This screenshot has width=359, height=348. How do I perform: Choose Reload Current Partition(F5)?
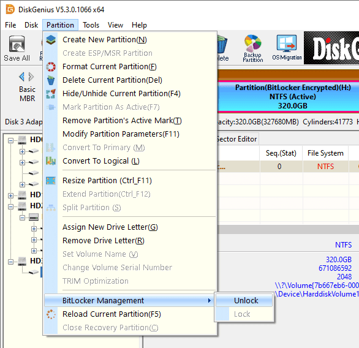(130, 314)
